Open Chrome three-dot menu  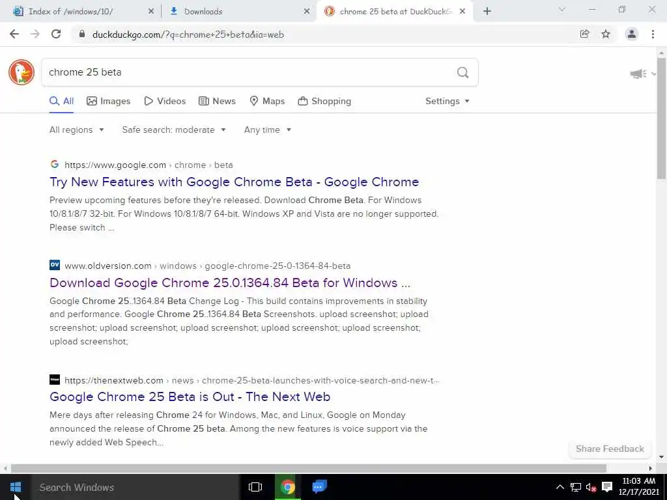653,35
